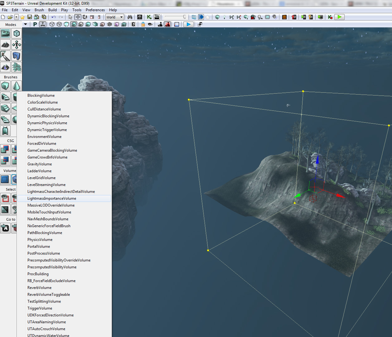The height and width of the screenshot is (337, 392).
Task: Click red X-axis translation arrow
Action: [x=341, y=196]
